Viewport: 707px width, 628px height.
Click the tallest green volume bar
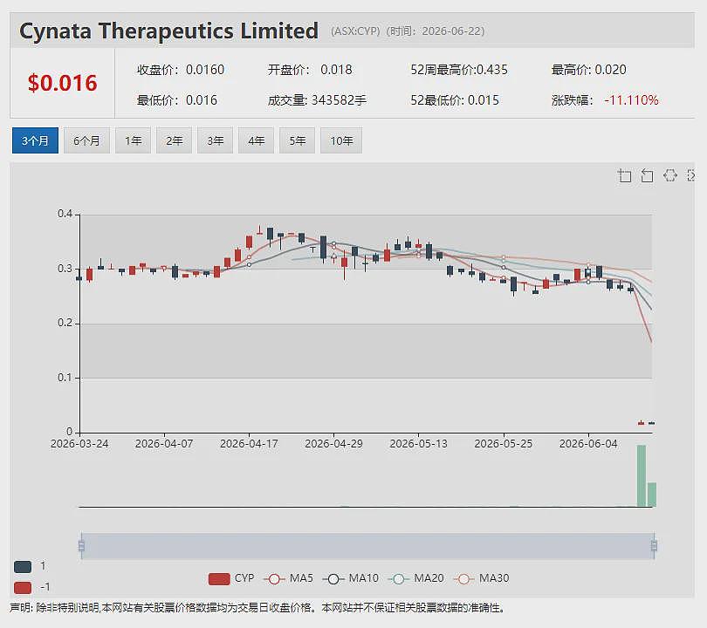(642, 475)
